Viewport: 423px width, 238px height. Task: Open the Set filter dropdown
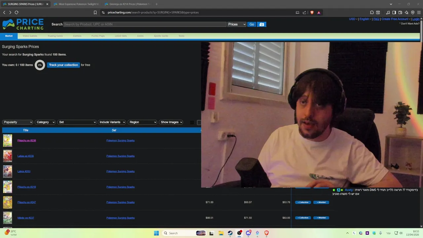coord(77,122)
